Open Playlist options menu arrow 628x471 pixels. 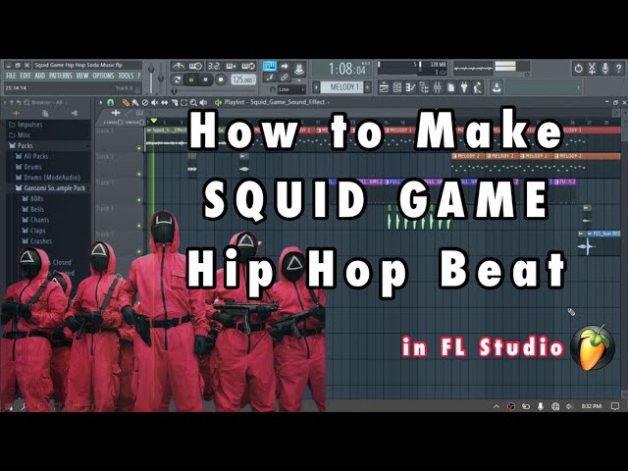coord(101,102)
